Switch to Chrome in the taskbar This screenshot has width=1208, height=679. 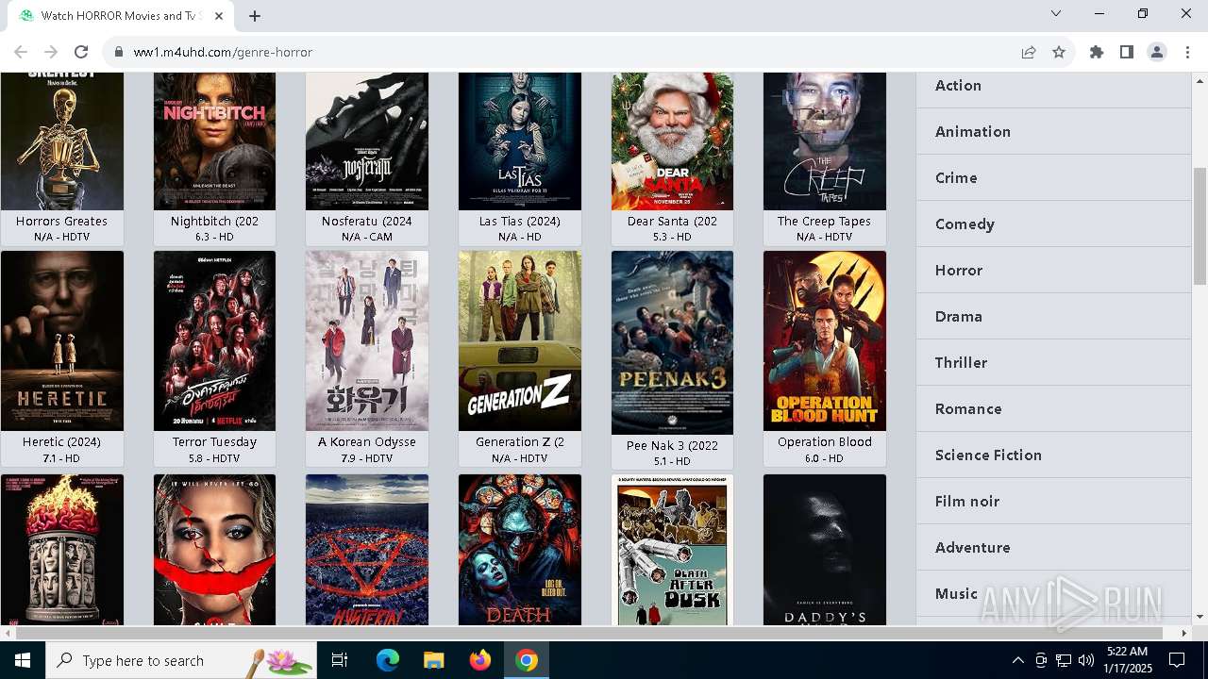[527, 660]
